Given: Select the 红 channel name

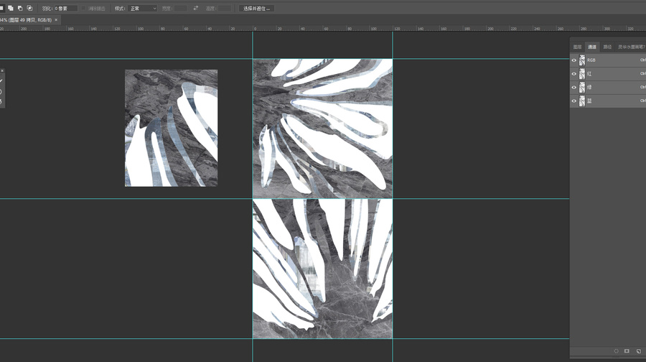Looking at the screenshot, I should [589, 74].
